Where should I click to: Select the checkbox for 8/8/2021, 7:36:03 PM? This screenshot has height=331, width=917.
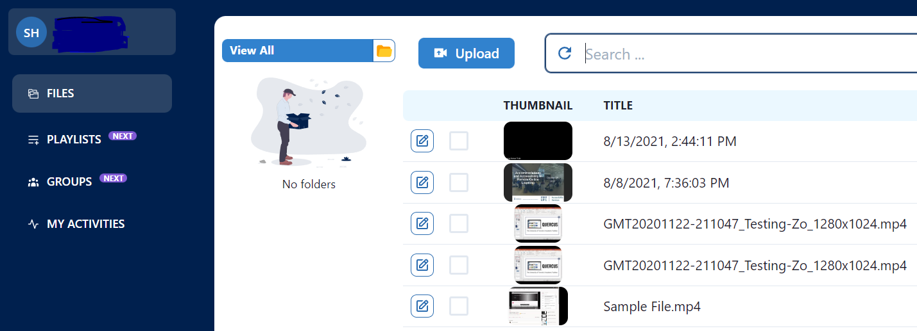[x=459, y=183]
